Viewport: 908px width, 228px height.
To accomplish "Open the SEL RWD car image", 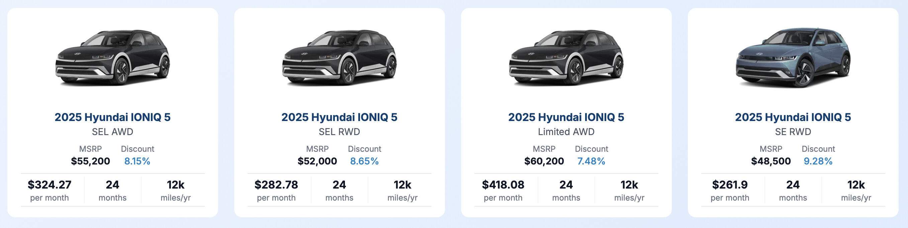I will (x=340, y=58).
